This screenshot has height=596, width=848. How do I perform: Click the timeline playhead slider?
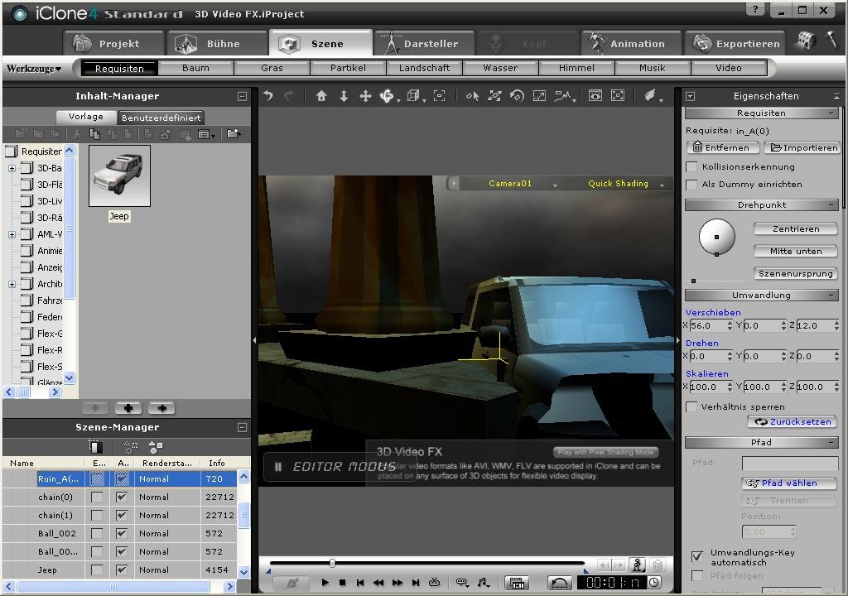pyautogui.click(x=332, y=564)
